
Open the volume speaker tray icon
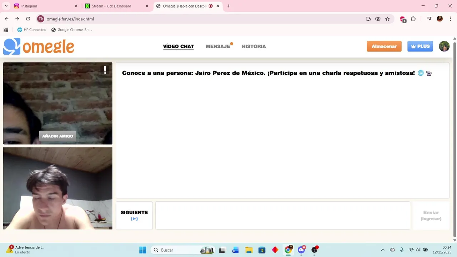point(418,250)
